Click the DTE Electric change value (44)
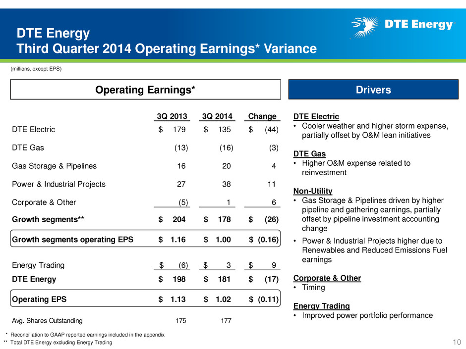The width and height of the screenshot is (466, 349). pyautogui.click(x=272, y=129)
